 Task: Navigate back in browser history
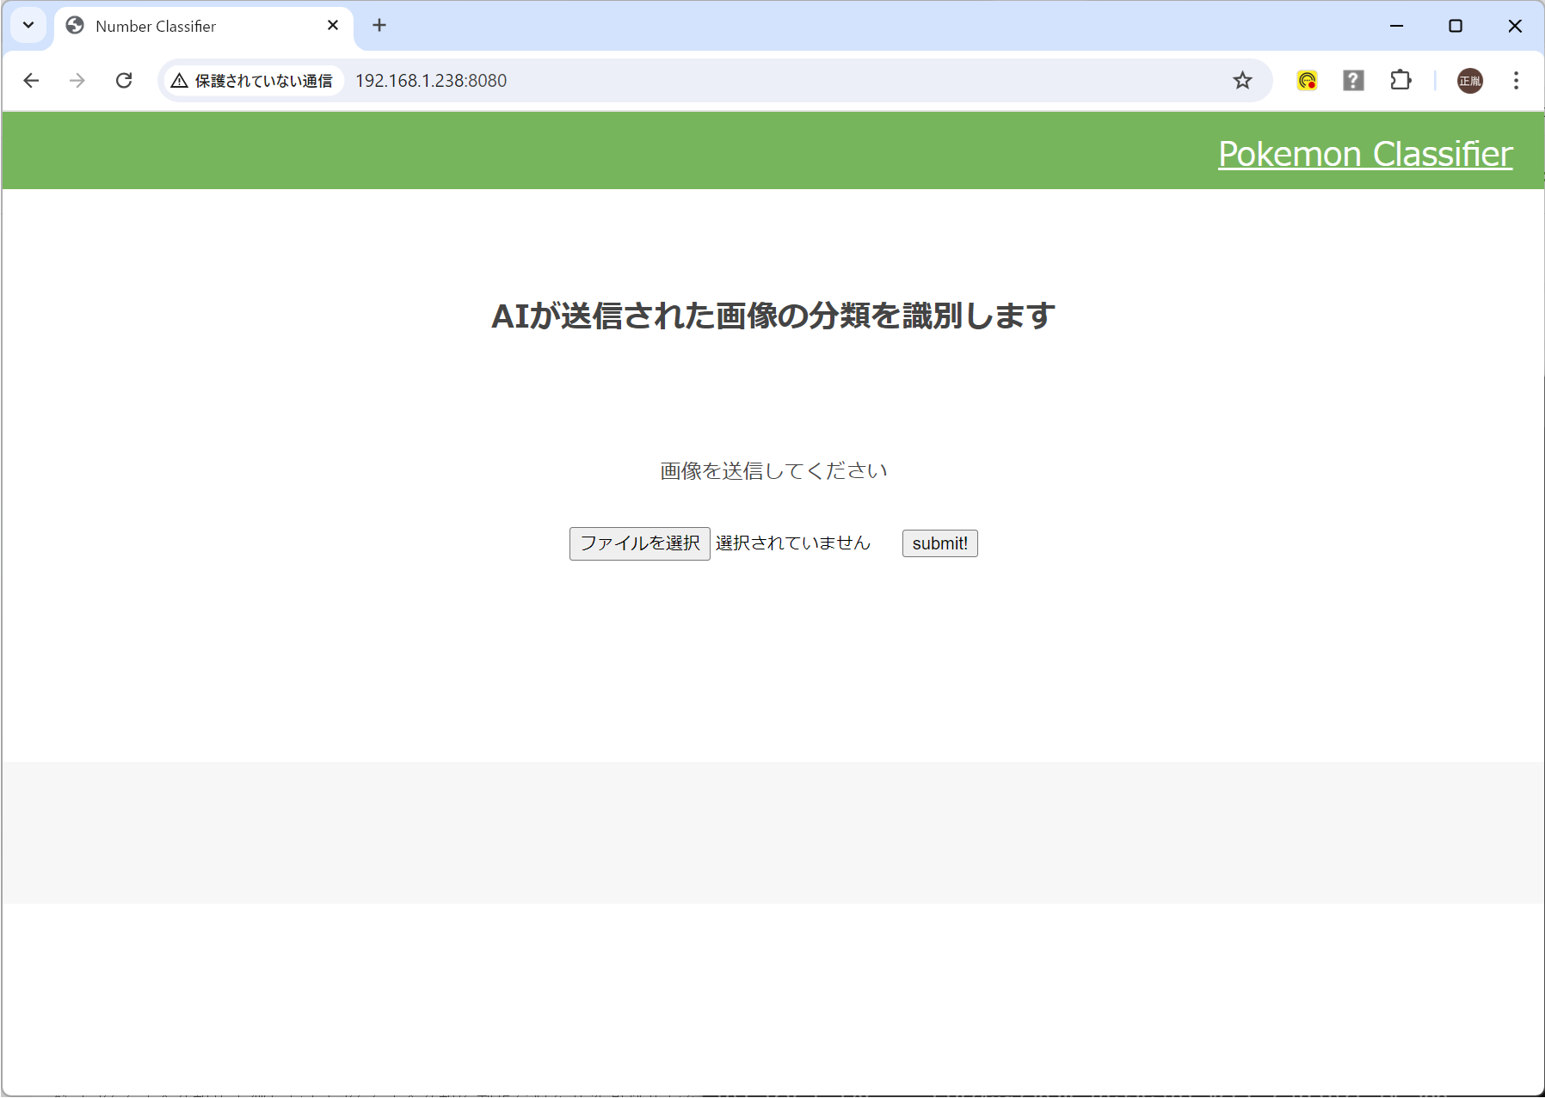pyautogui.click(x=32, y=80)
